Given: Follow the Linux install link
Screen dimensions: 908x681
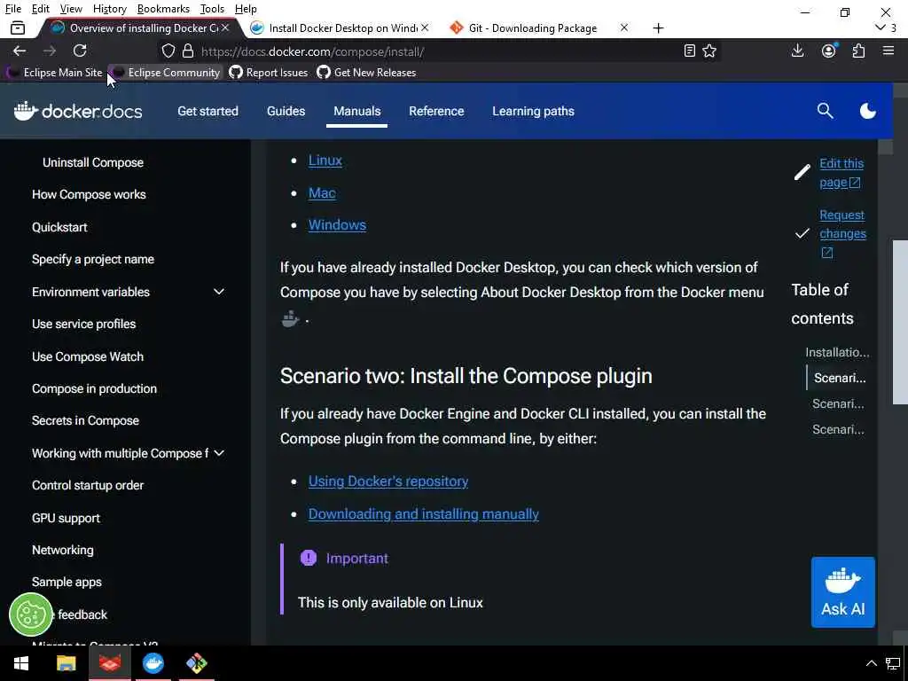Looking at the screenshot, I should pos(325,160).
